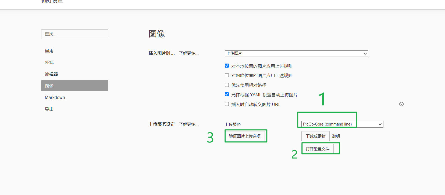Open the 说明 link

[x=336, y=136]
